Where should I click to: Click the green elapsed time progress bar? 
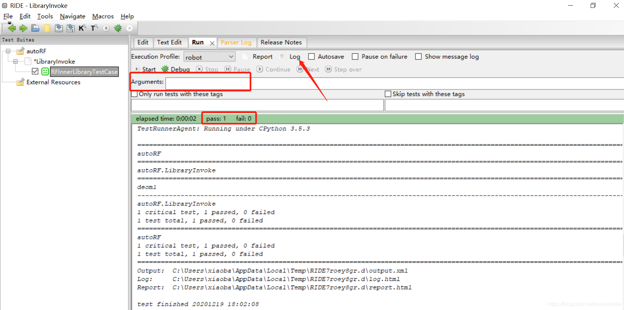coord(377,119)
